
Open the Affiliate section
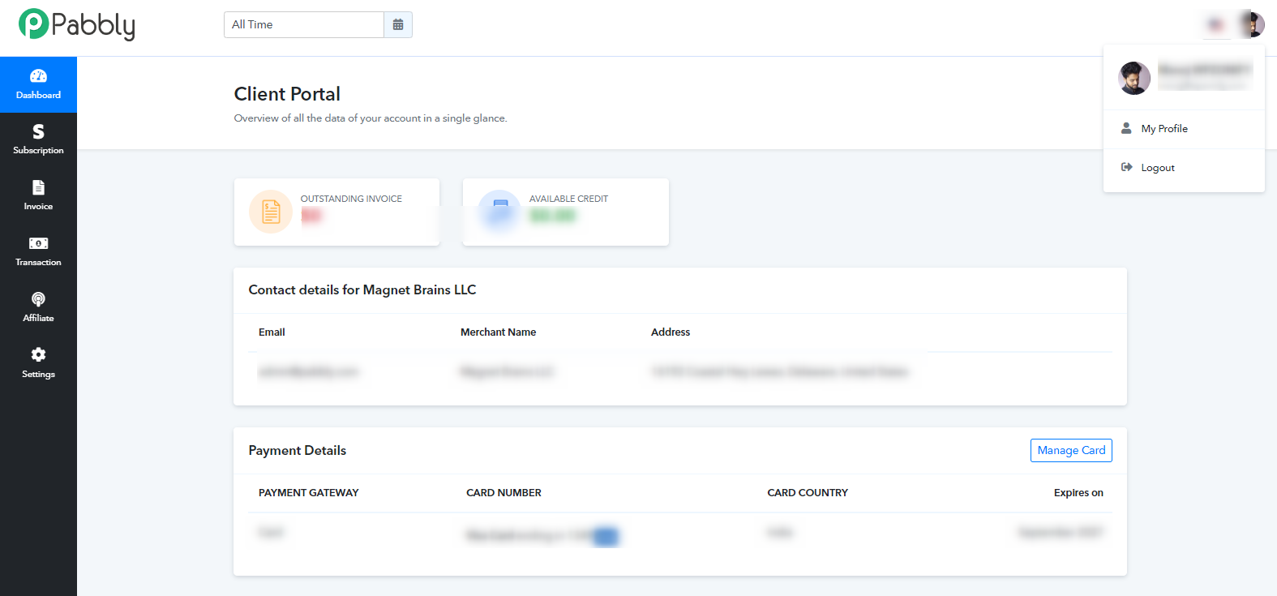[x=38, y=308]
